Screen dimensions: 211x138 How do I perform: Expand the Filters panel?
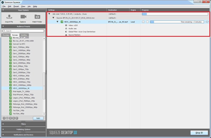point(3,124)
